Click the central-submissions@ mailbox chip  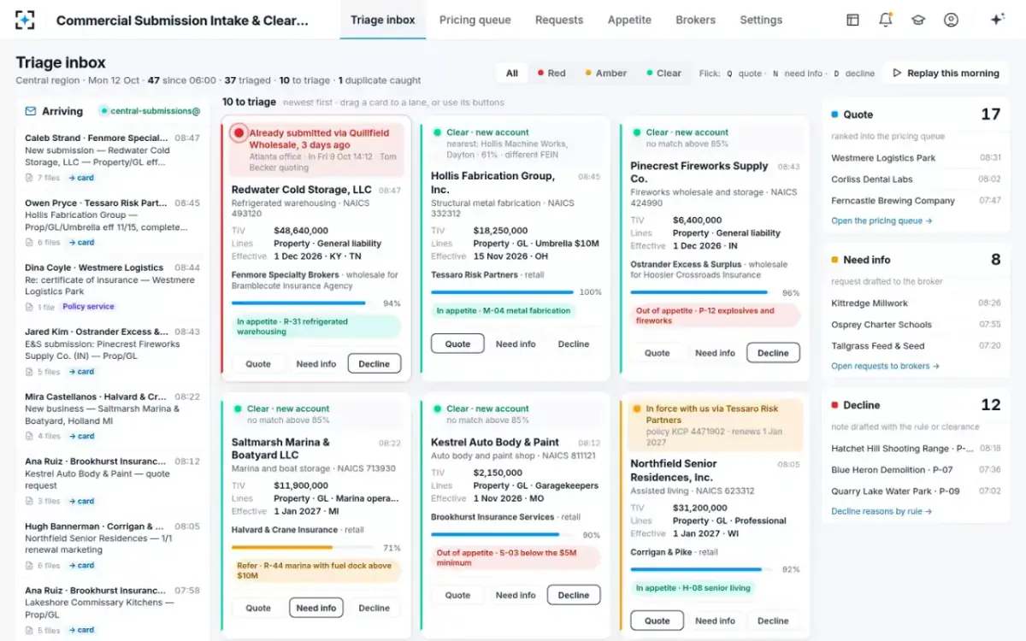(150, 111)
